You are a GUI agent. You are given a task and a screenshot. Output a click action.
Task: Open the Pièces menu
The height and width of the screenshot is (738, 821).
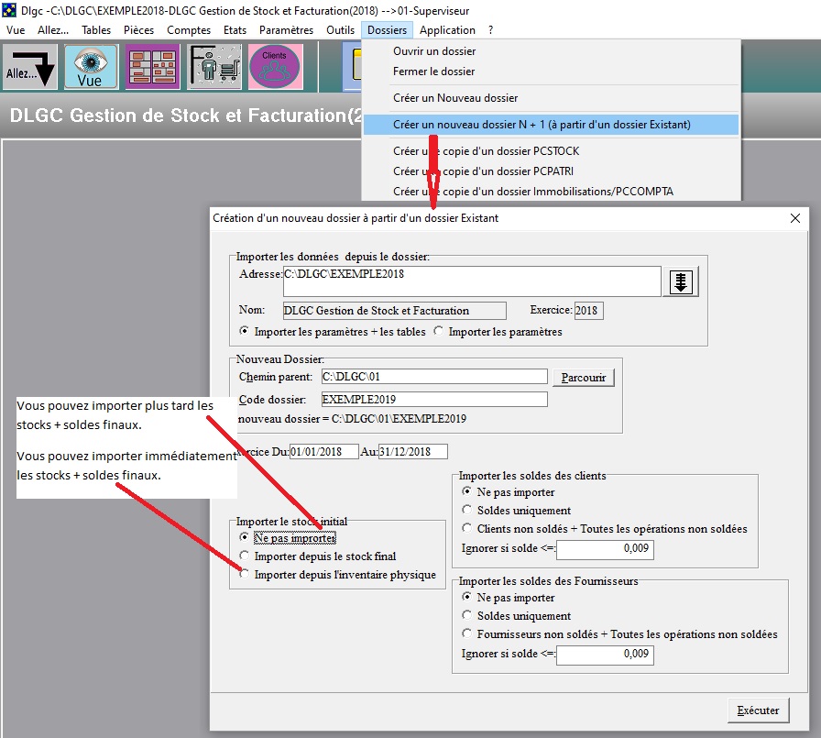(x=138, y=30)
